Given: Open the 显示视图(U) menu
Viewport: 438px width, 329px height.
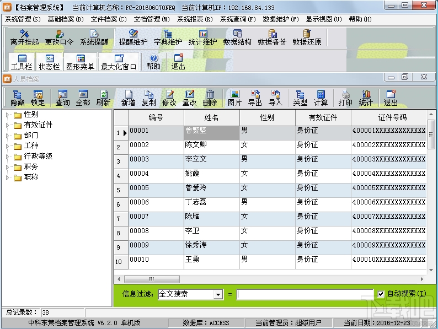Looking at the screenshot, I should 324,19.
